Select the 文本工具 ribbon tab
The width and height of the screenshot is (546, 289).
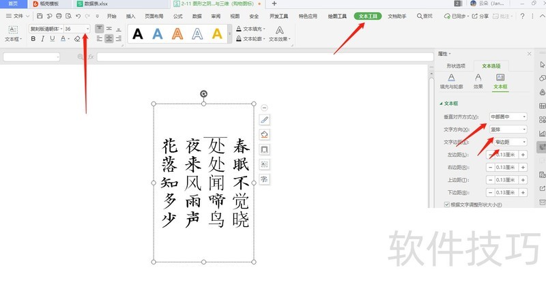click(x=368, y=16)
